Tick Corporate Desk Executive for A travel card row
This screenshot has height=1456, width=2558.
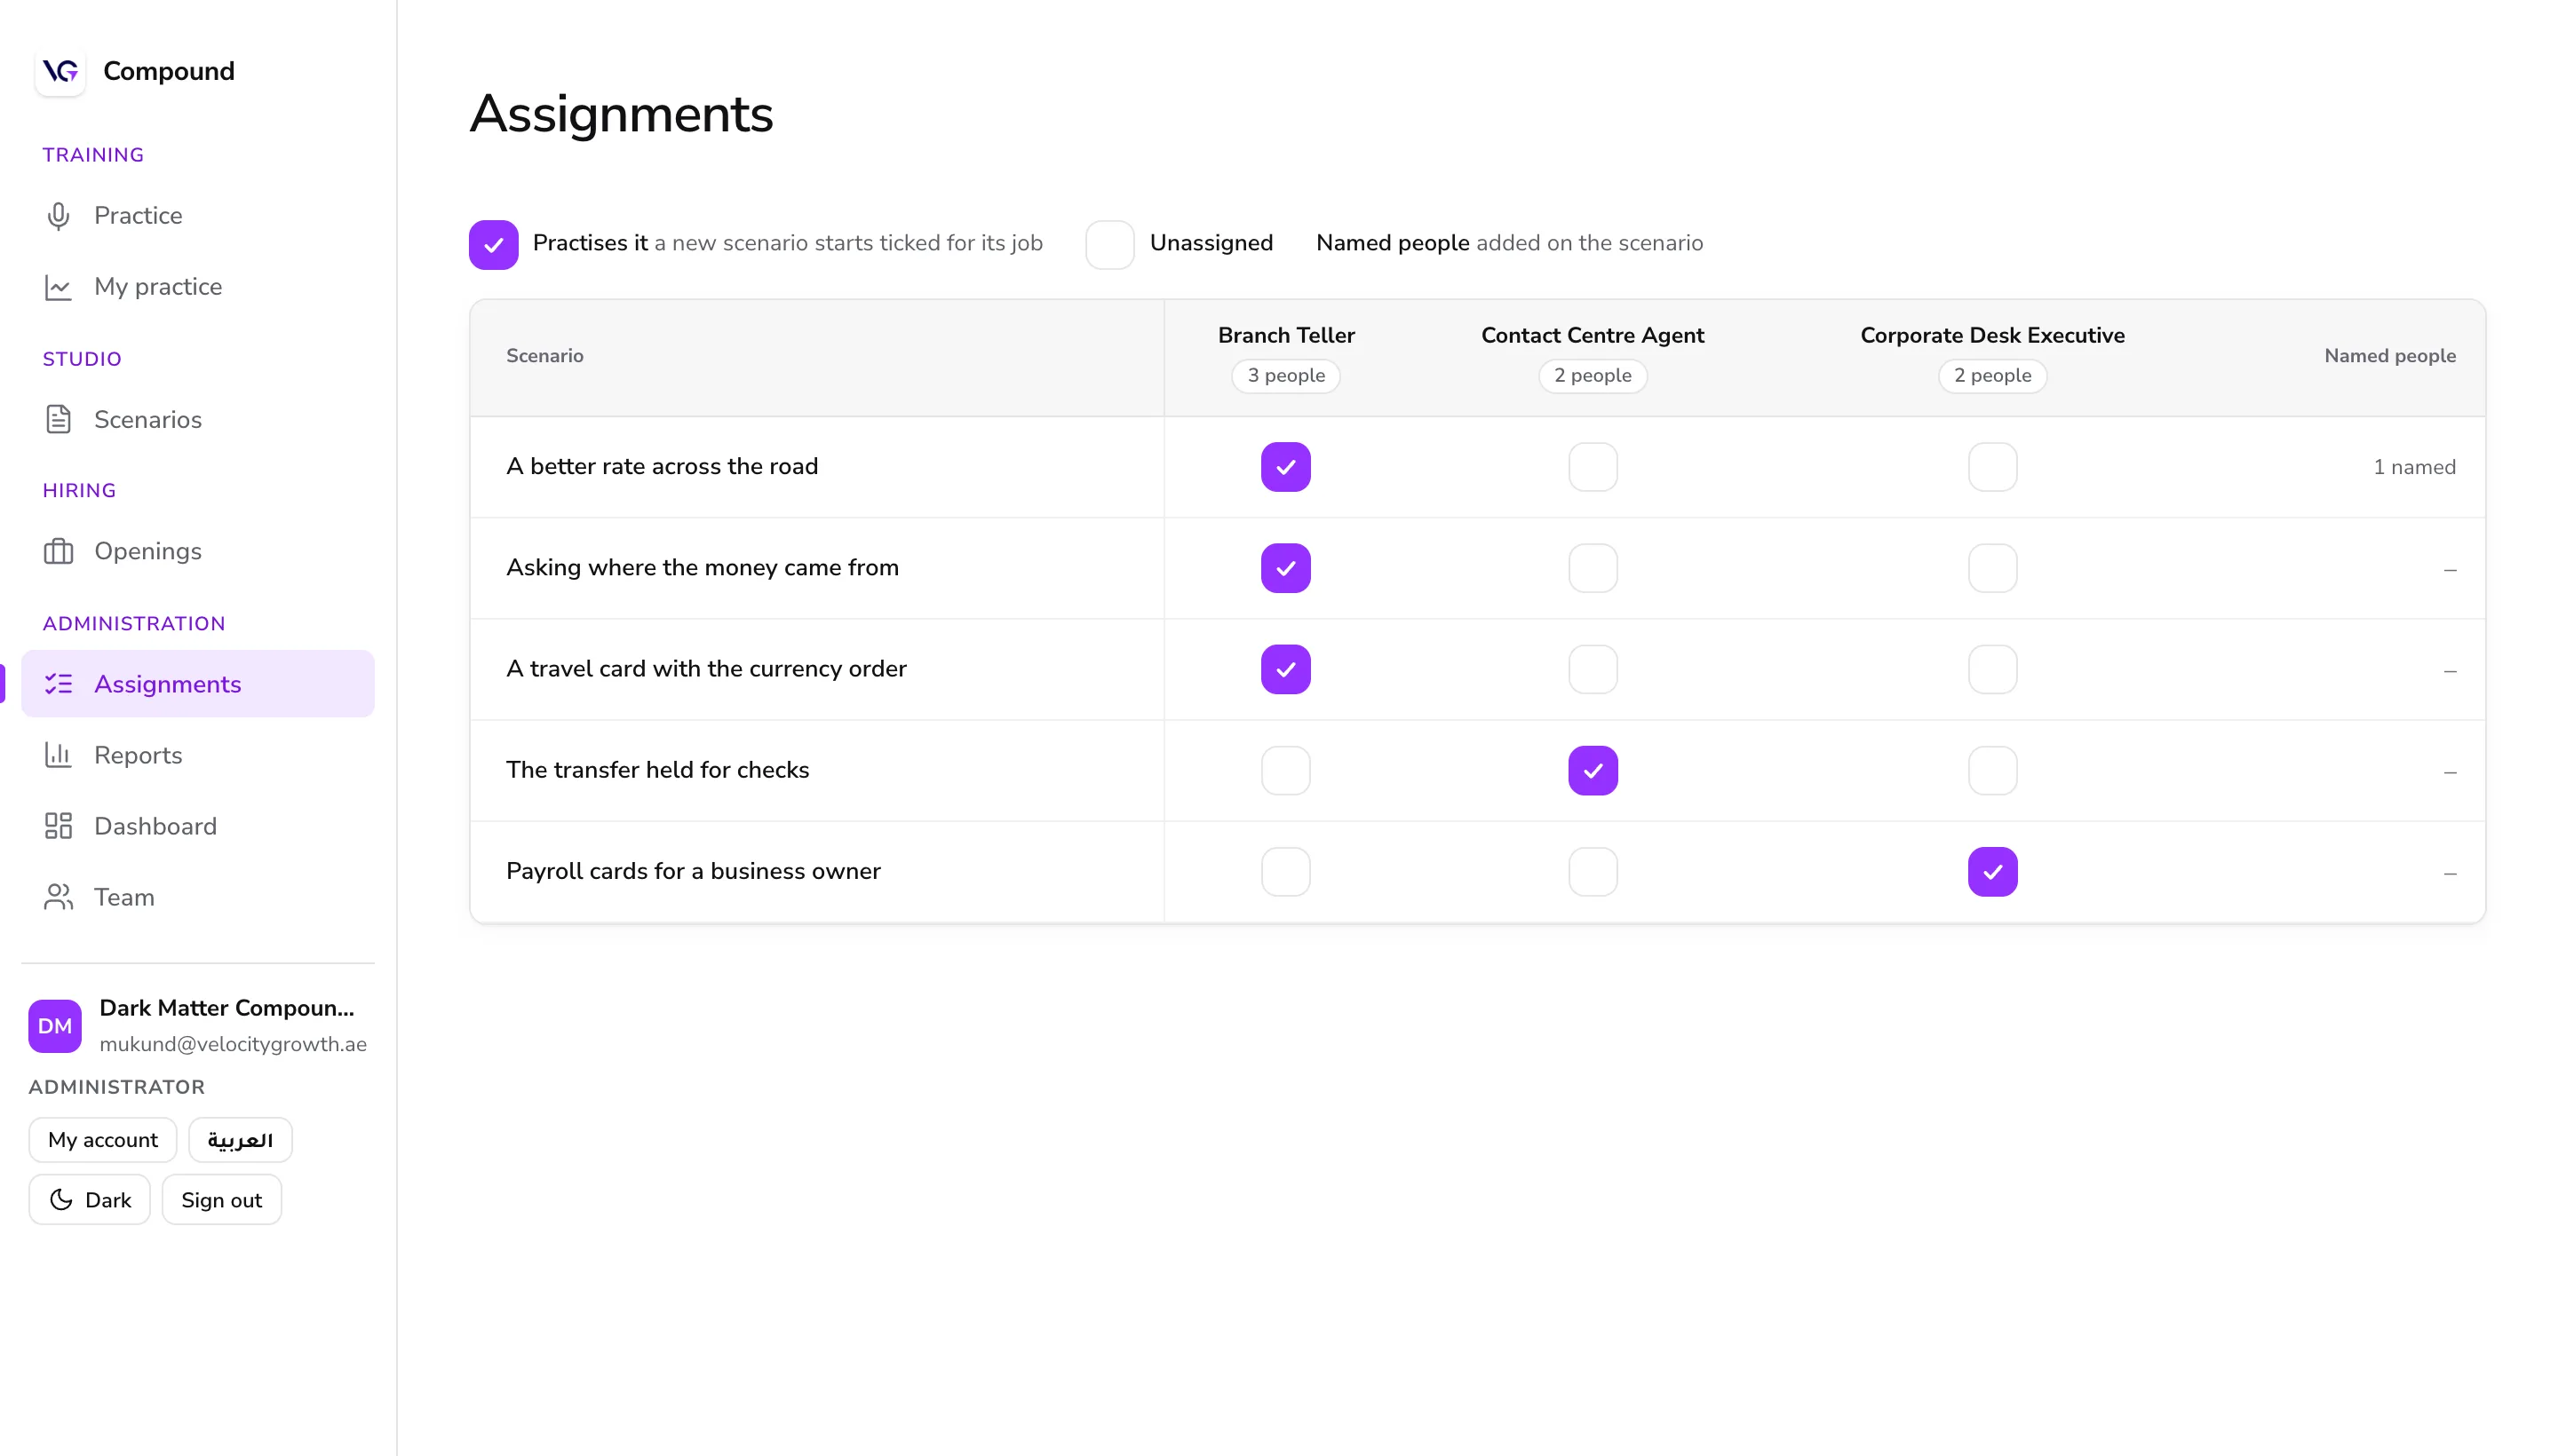pos(1992,669)
